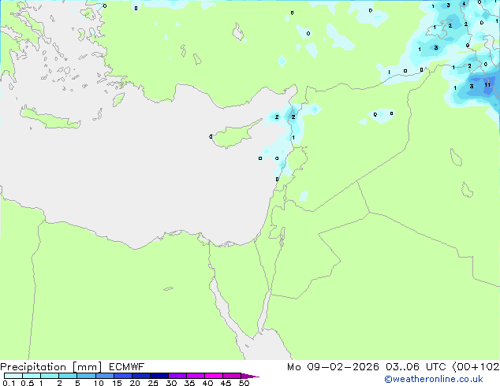
Task: Choose the 20–25 mm legend color box
Action: pyautogui.click(x=141, y=376)
